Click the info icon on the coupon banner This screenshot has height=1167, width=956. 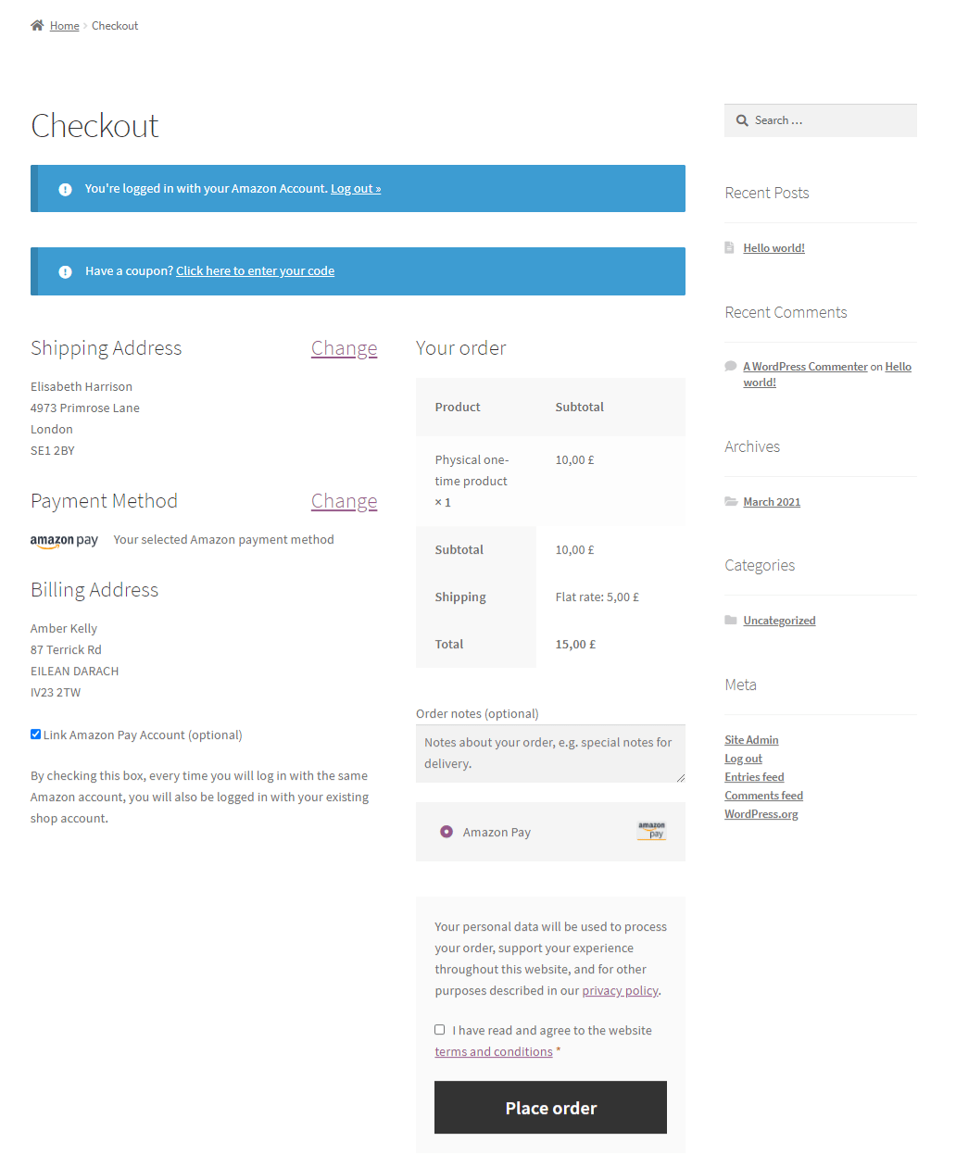coord(65,270)
